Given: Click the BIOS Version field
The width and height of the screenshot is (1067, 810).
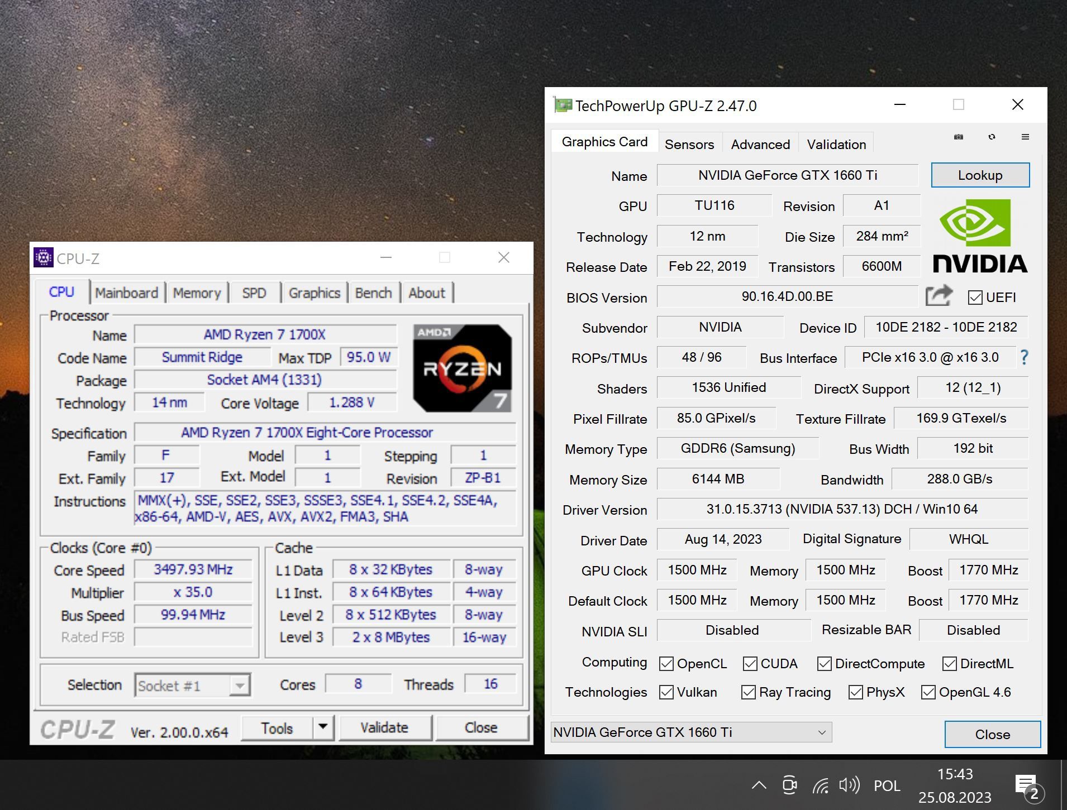Looking at the screenshot, I should pos(787,296).
